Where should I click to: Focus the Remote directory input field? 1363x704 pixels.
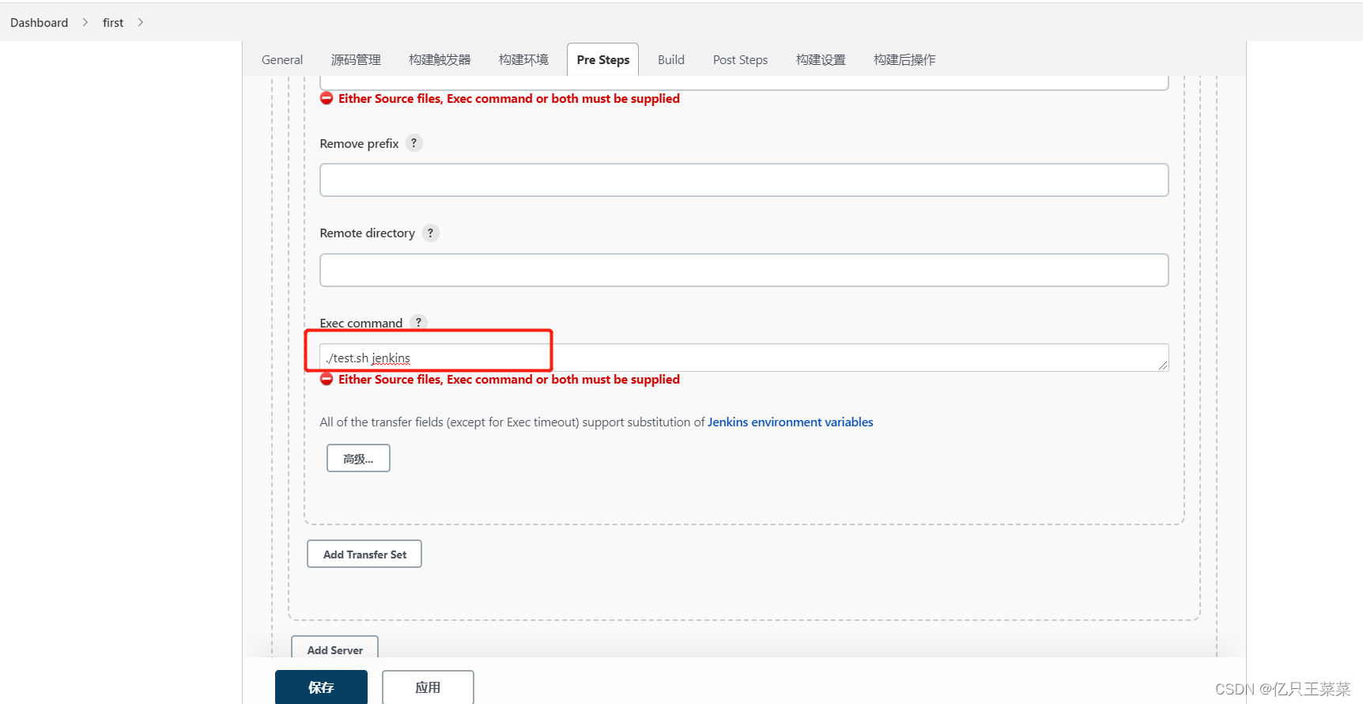click(744, 270)
